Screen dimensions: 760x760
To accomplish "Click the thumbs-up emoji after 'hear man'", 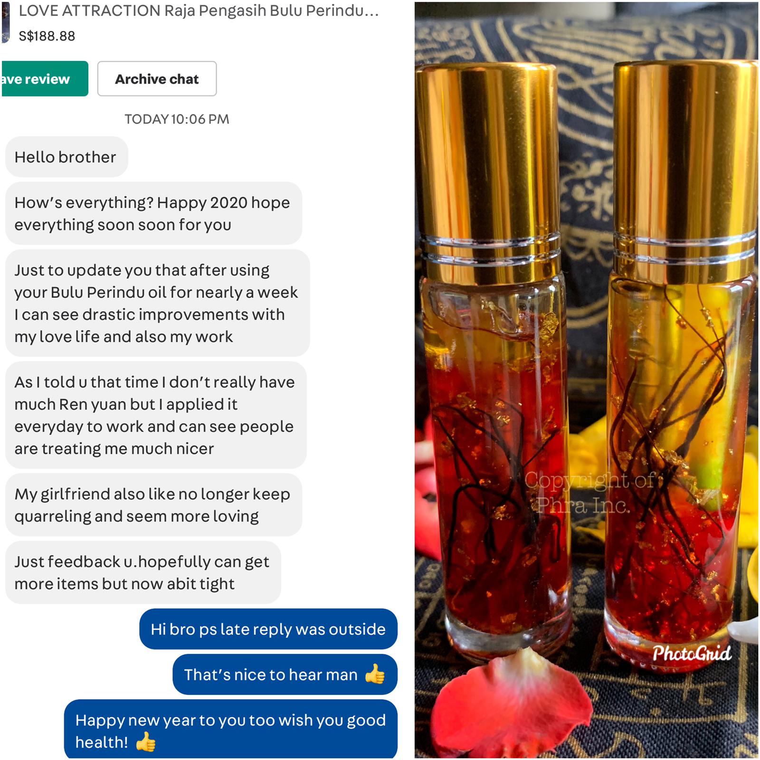I will (375, 674).
